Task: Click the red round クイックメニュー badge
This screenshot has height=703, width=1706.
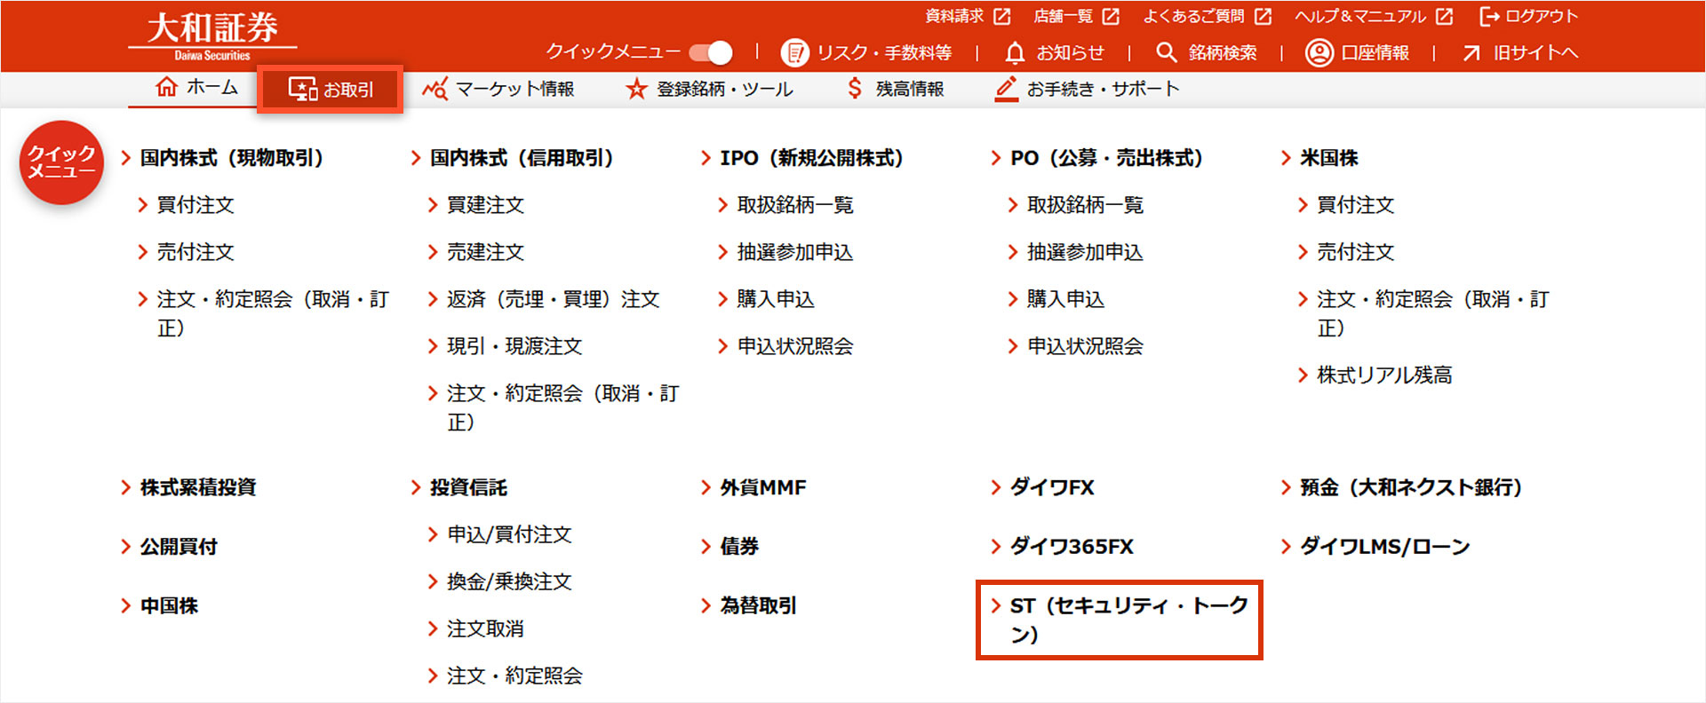Action: 61,162
